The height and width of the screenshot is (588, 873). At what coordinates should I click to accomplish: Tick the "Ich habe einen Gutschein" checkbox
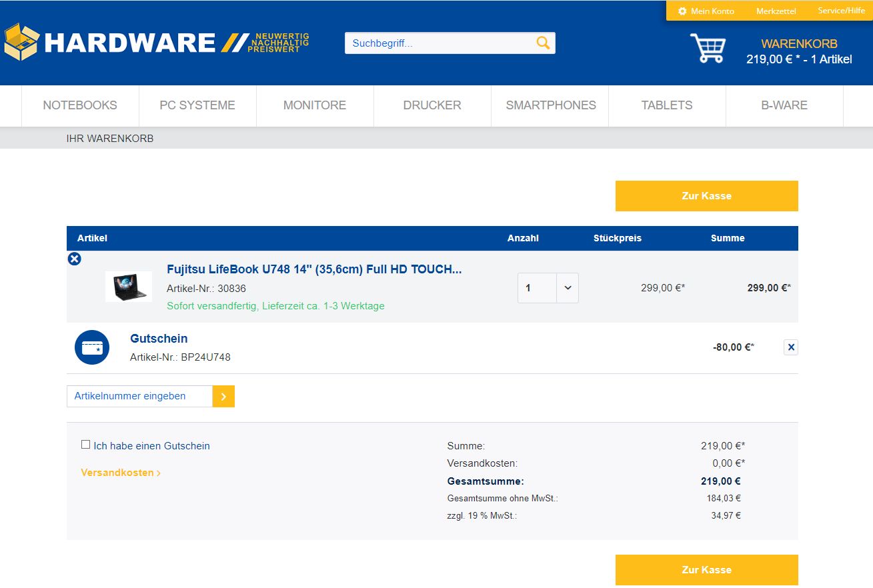pyautogui.click(x=85, y=445)
